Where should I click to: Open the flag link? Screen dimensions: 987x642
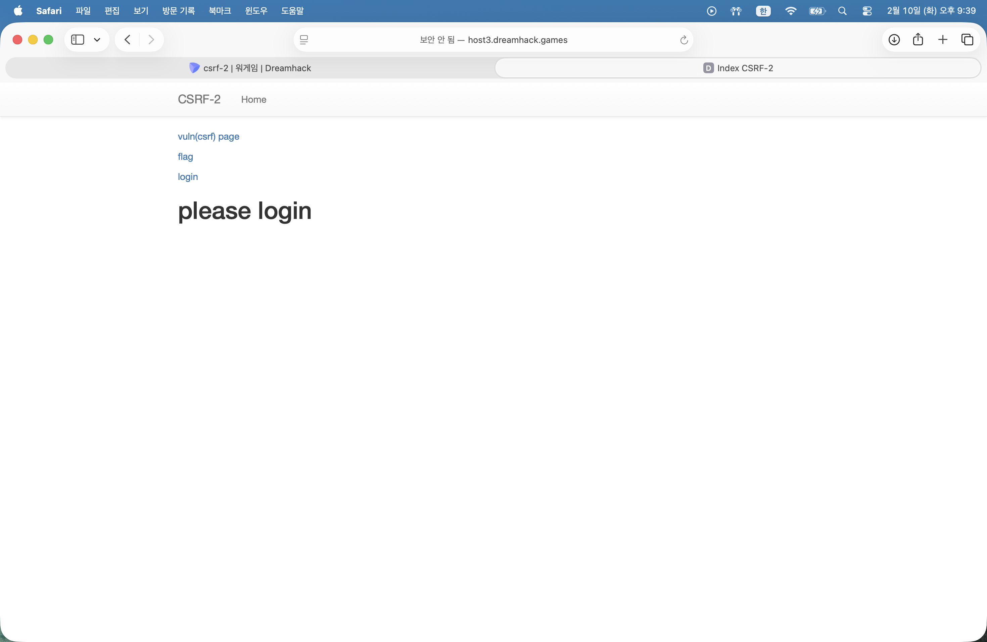[x=185, y=157]
